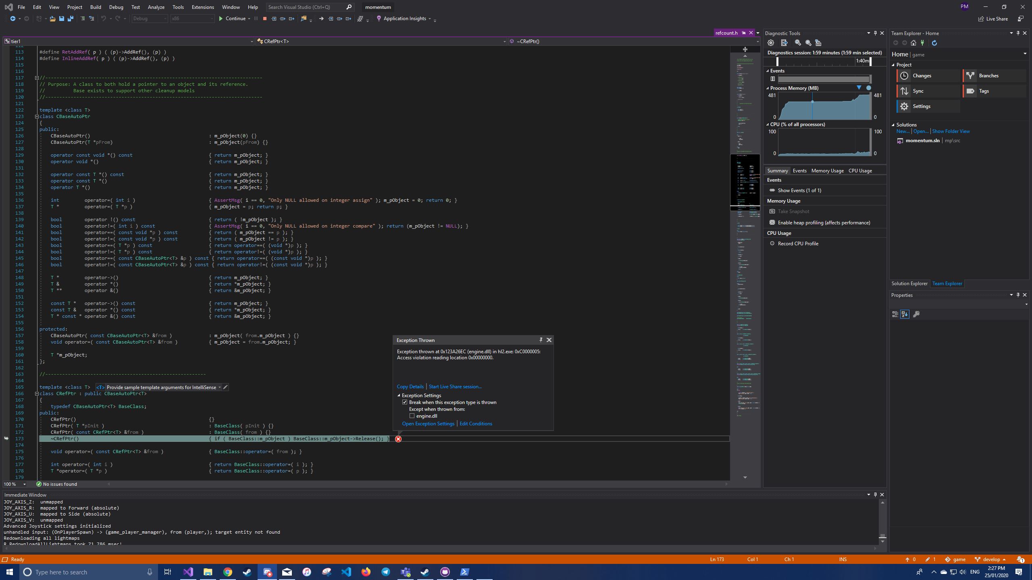Click Alphabetical sort icon in Properties
Screen dimensions: 1032x580
(905, 314)
